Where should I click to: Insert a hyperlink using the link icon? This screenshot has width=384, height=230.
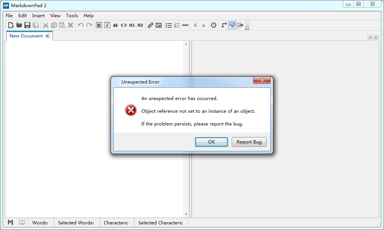pos(150,25)
